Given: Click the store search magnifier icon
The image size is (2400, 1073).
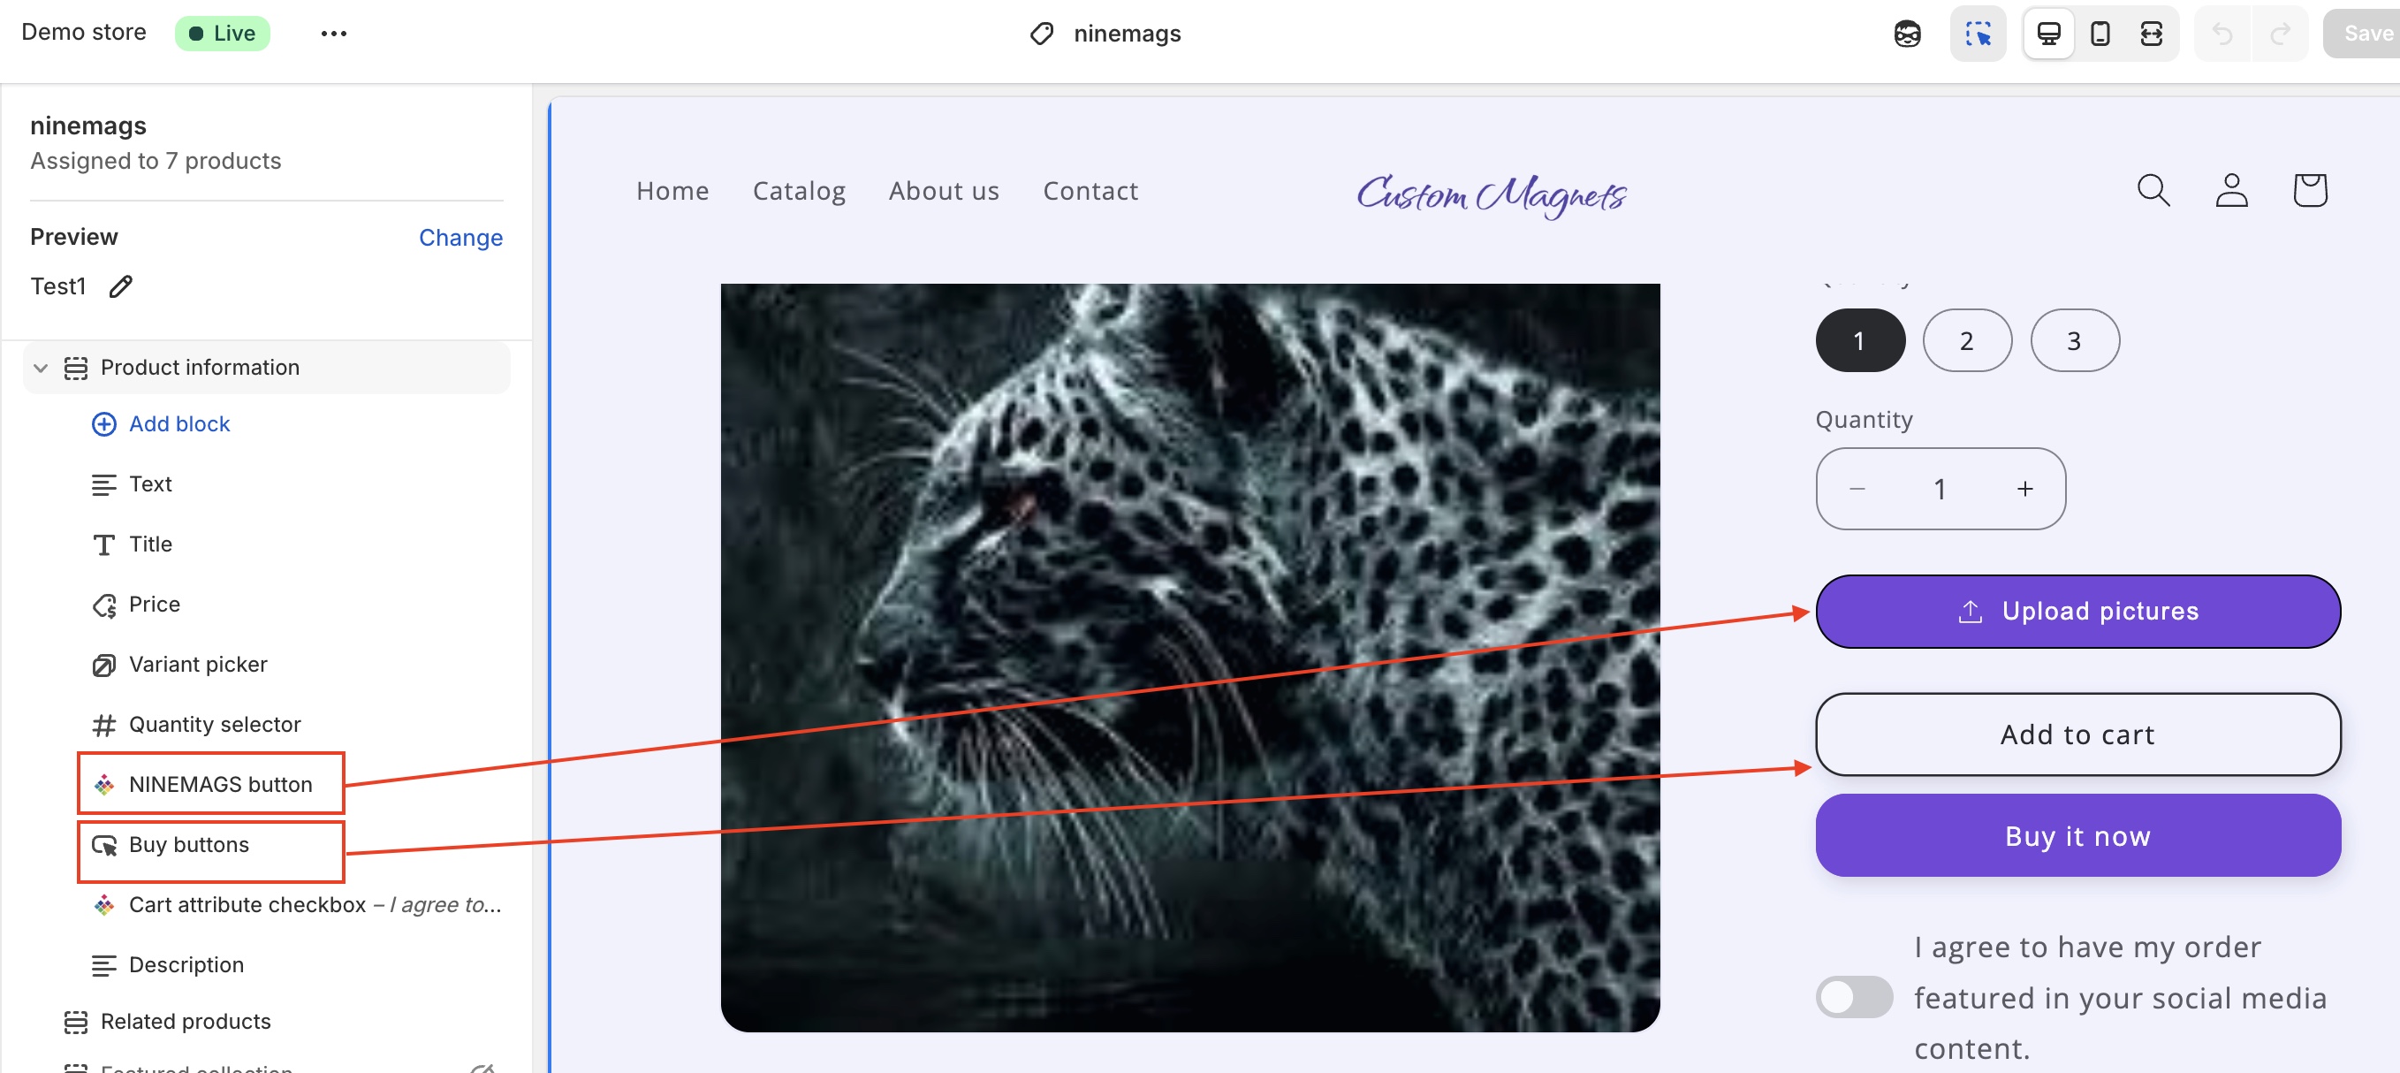Looking at the screenshot, I should point(2153,190).
